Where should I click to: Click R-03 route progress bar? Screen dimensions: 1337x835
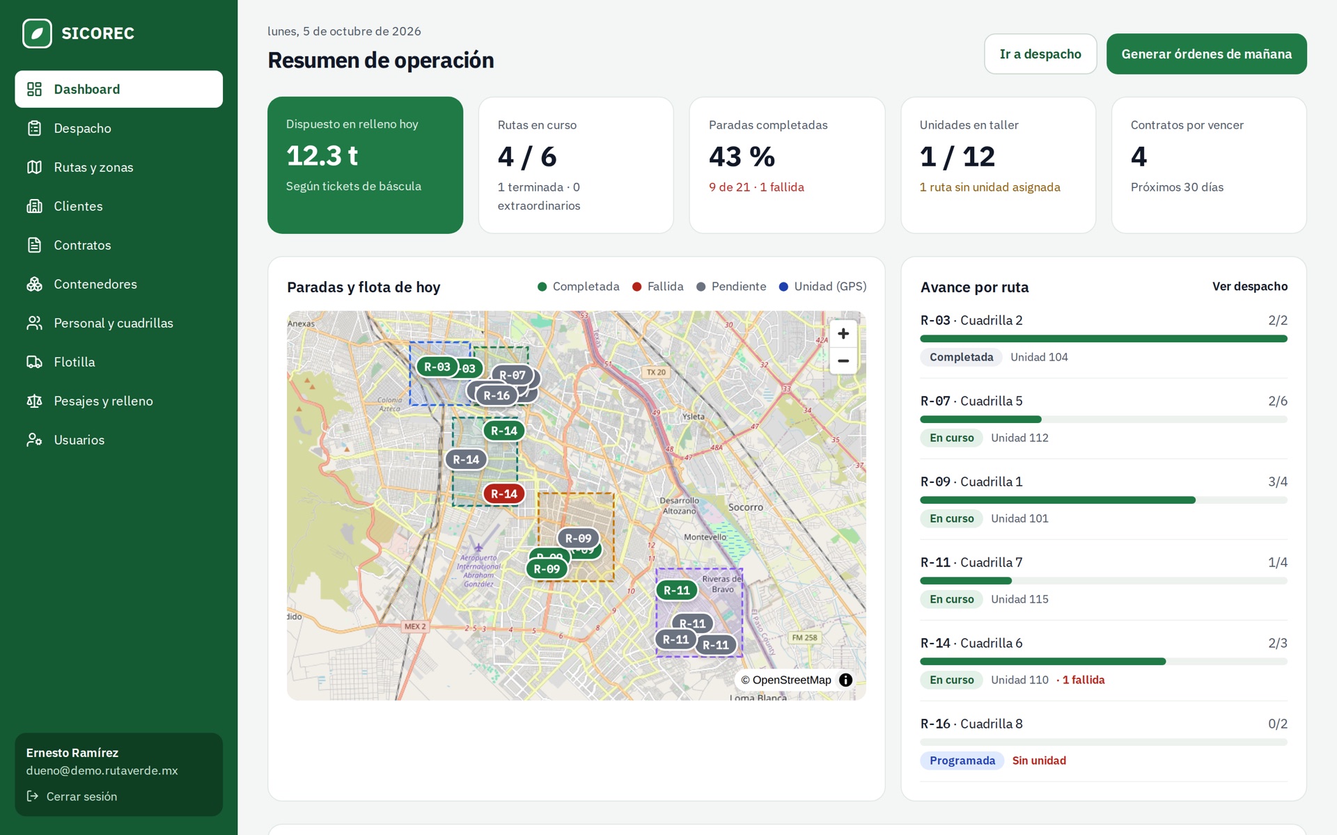pos(1104,339)
